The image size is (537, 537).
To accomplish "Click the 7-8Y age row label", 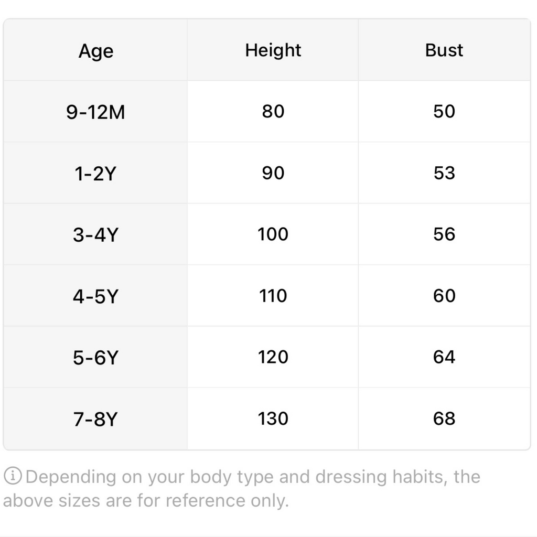I will (96, 419).
